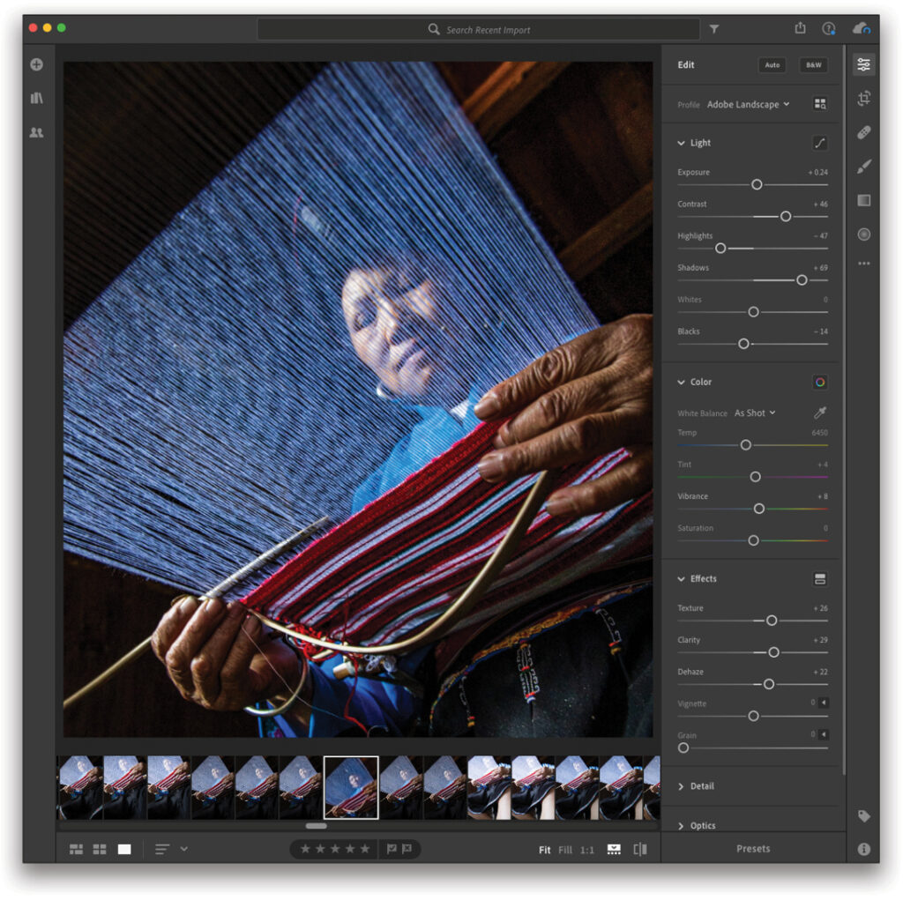Collapse the Effects section

(x=681, y=578)
